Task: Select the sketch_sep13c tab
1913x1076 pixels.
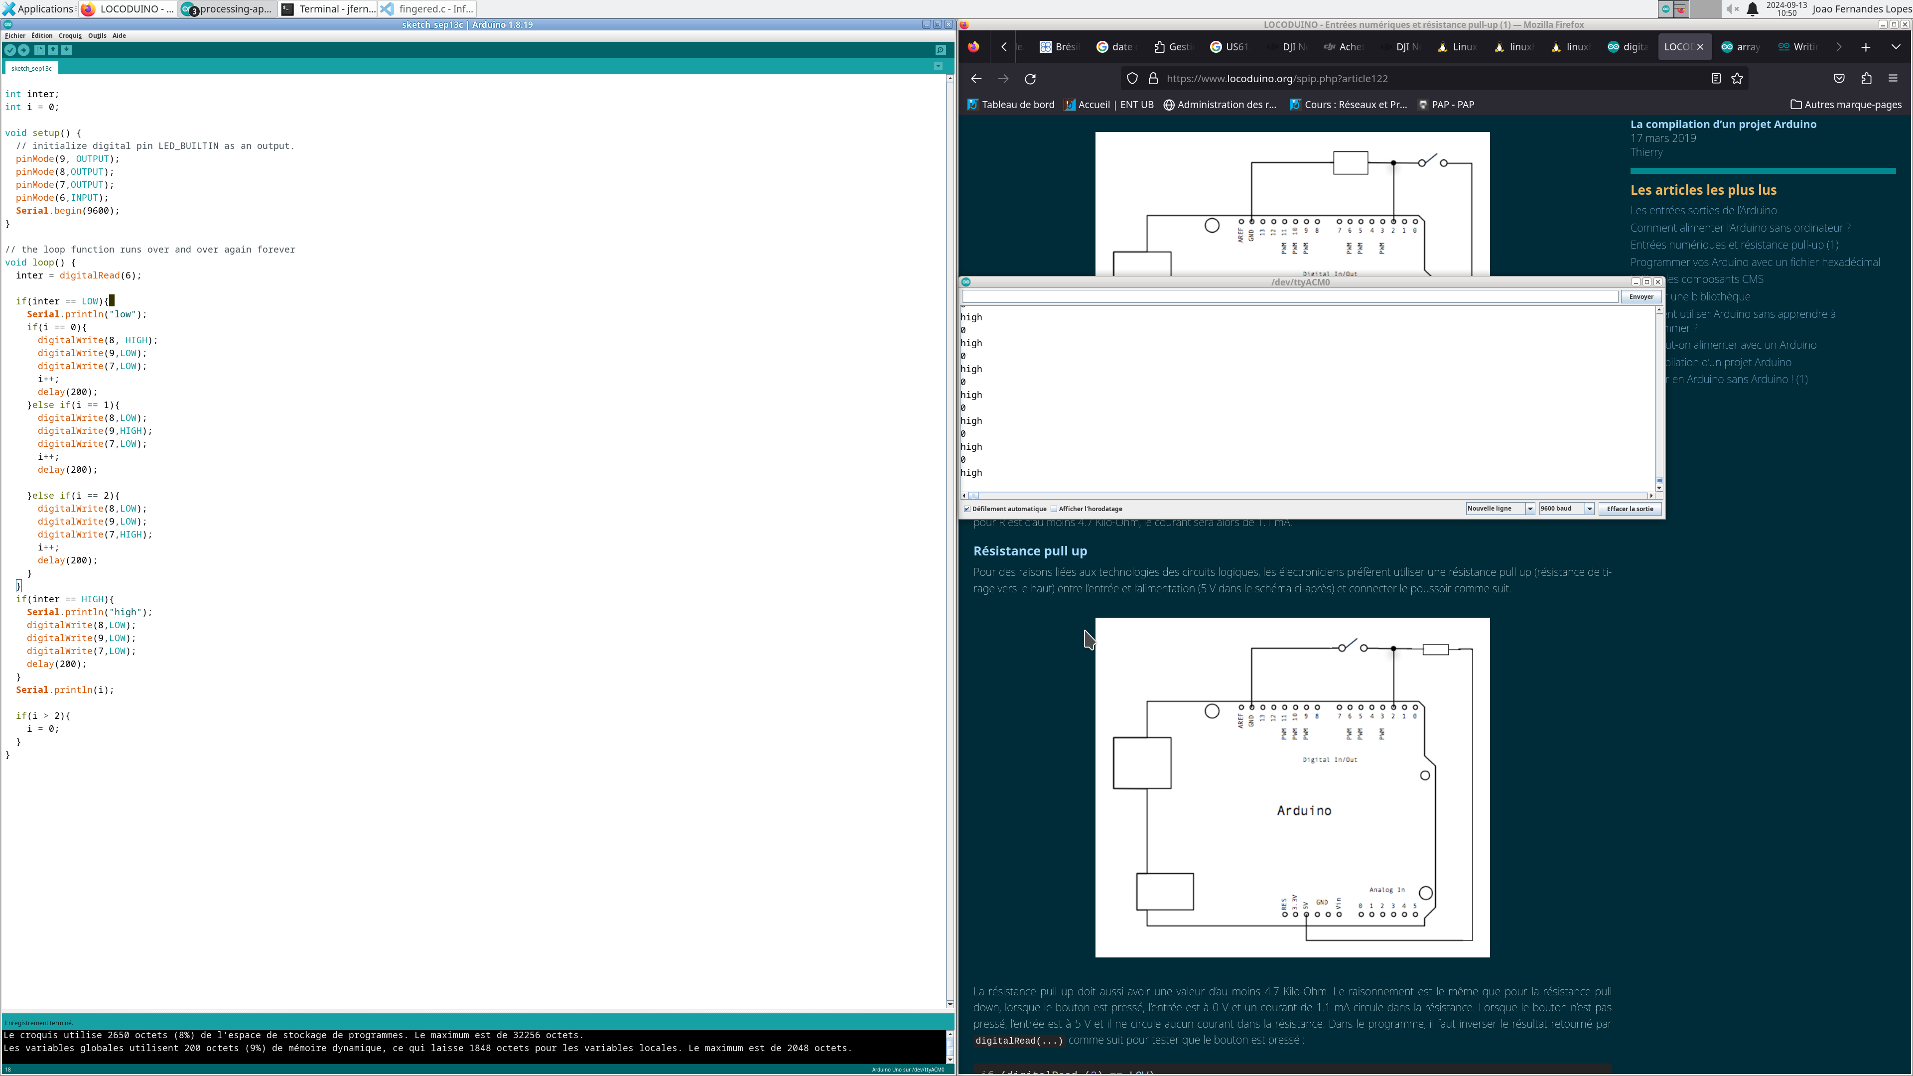Action: pos(31,68)
